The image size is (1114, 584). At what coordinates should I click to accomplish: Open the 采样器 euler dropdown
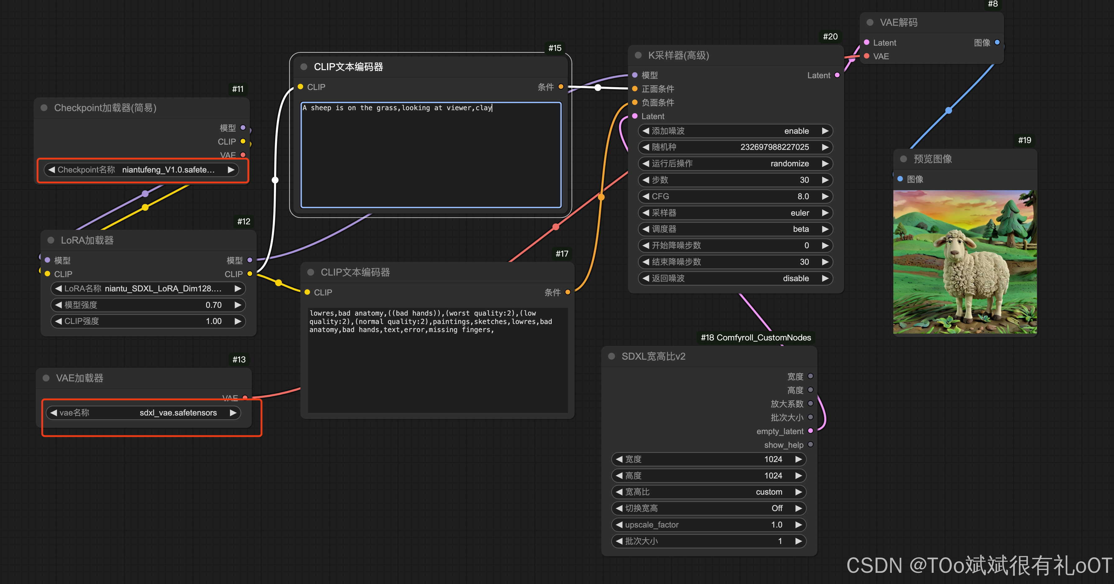pos(735,213)
